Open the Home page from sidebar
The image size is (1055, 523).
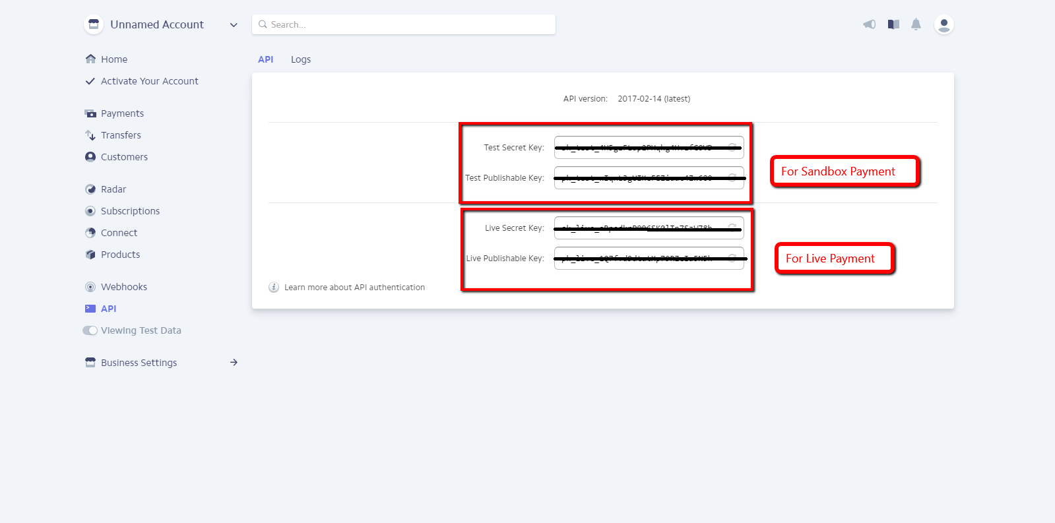[x=106, y=59]
